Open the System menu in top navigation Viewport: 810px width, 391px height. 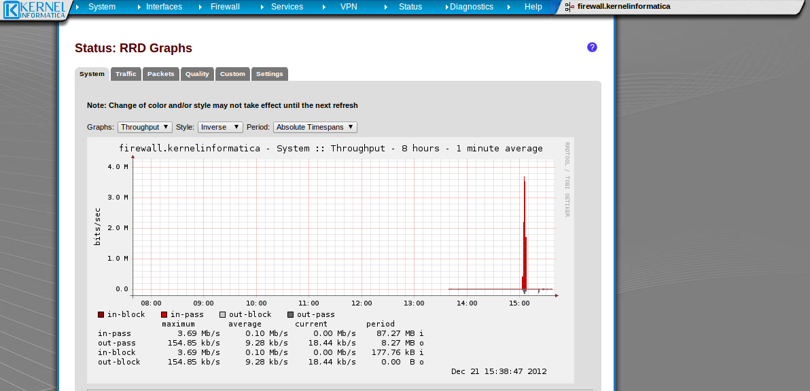click(102, 7)
